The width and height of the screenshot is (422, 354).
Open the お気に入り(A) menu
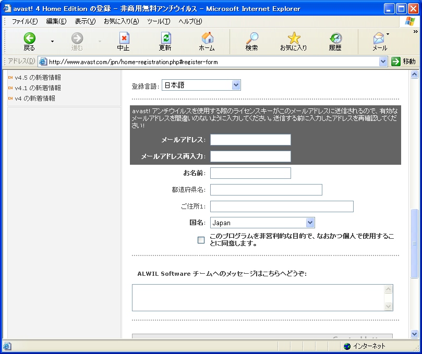coord(122,21)
